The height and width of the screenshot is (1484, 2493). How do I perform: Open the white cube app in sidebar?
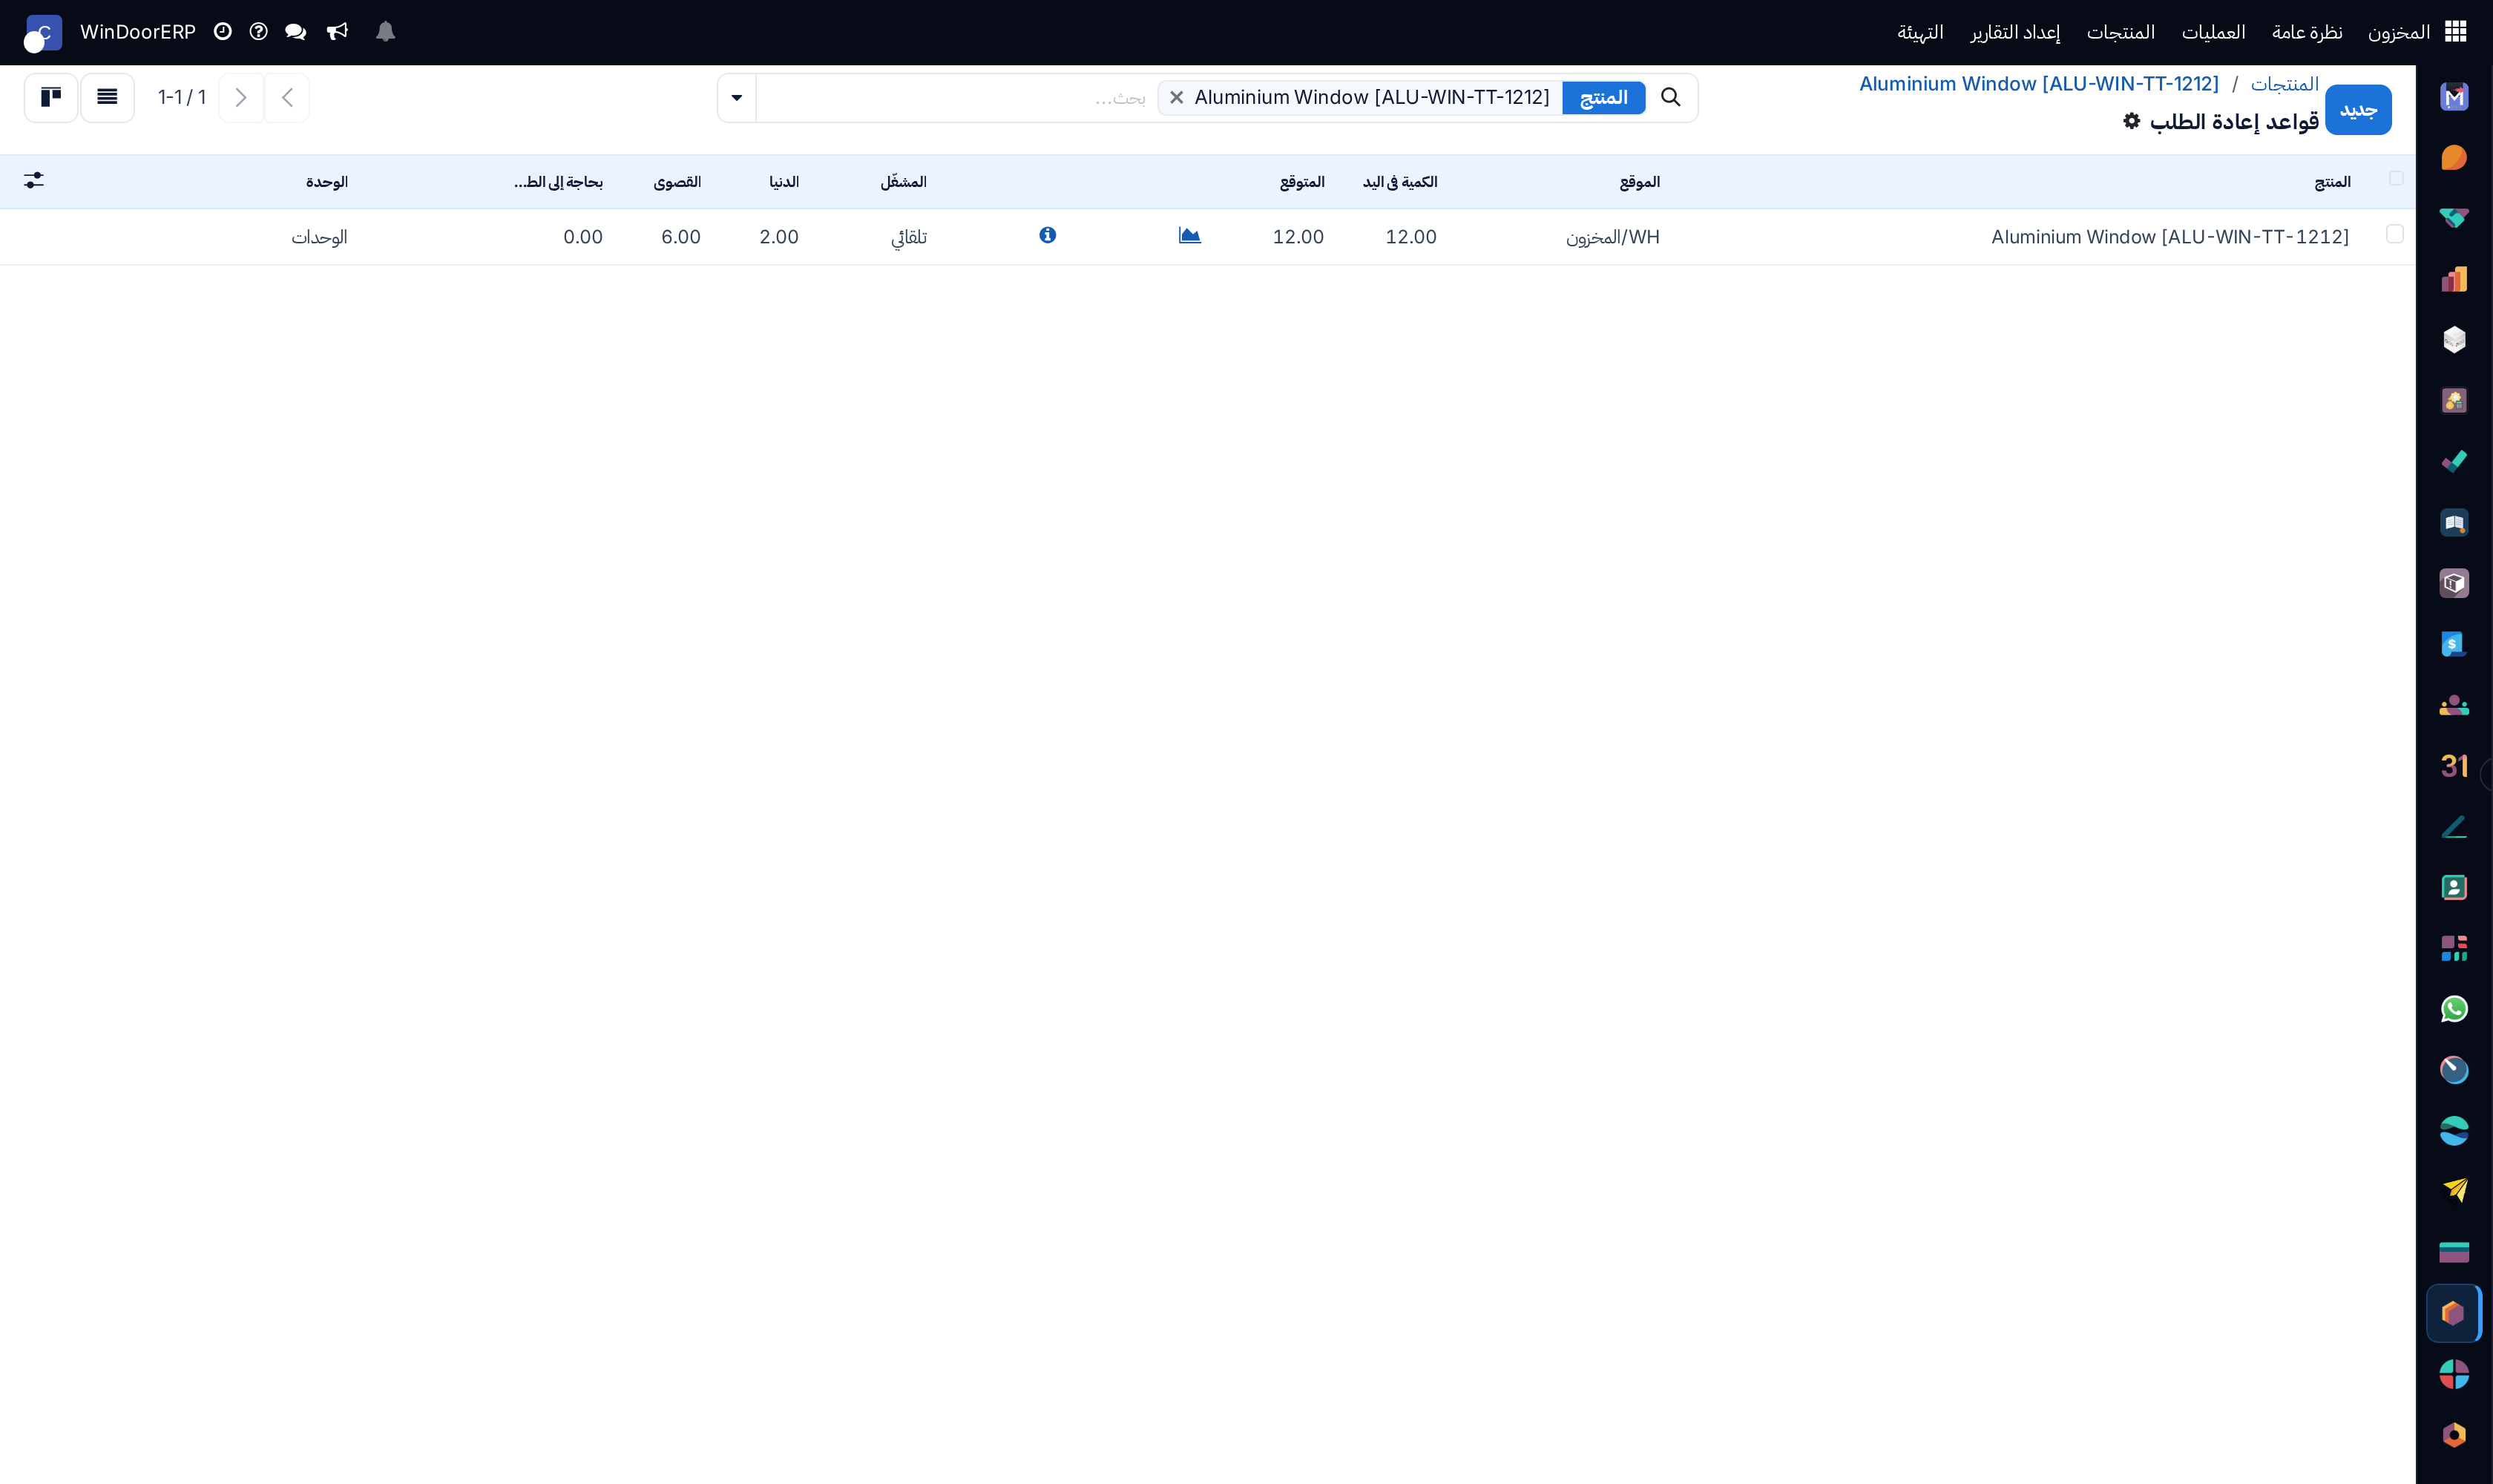coord(2454,340)
